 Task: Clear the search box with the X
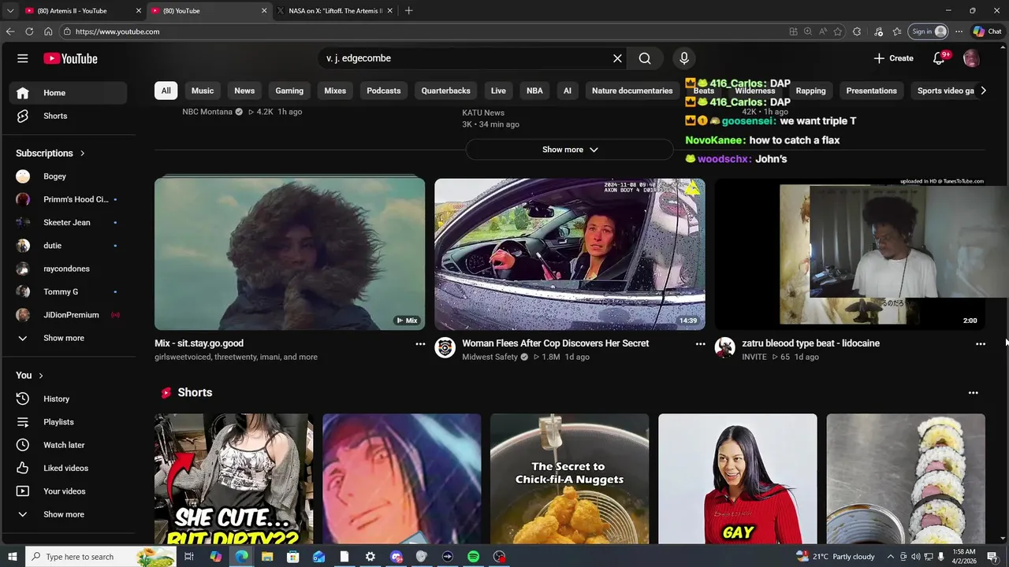click(617, 58)
